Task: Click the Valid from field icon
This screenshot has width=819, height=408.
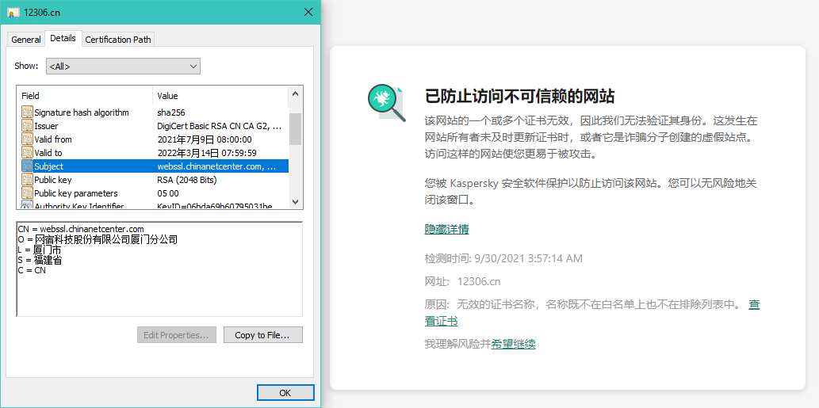Action: click(27, 139)
